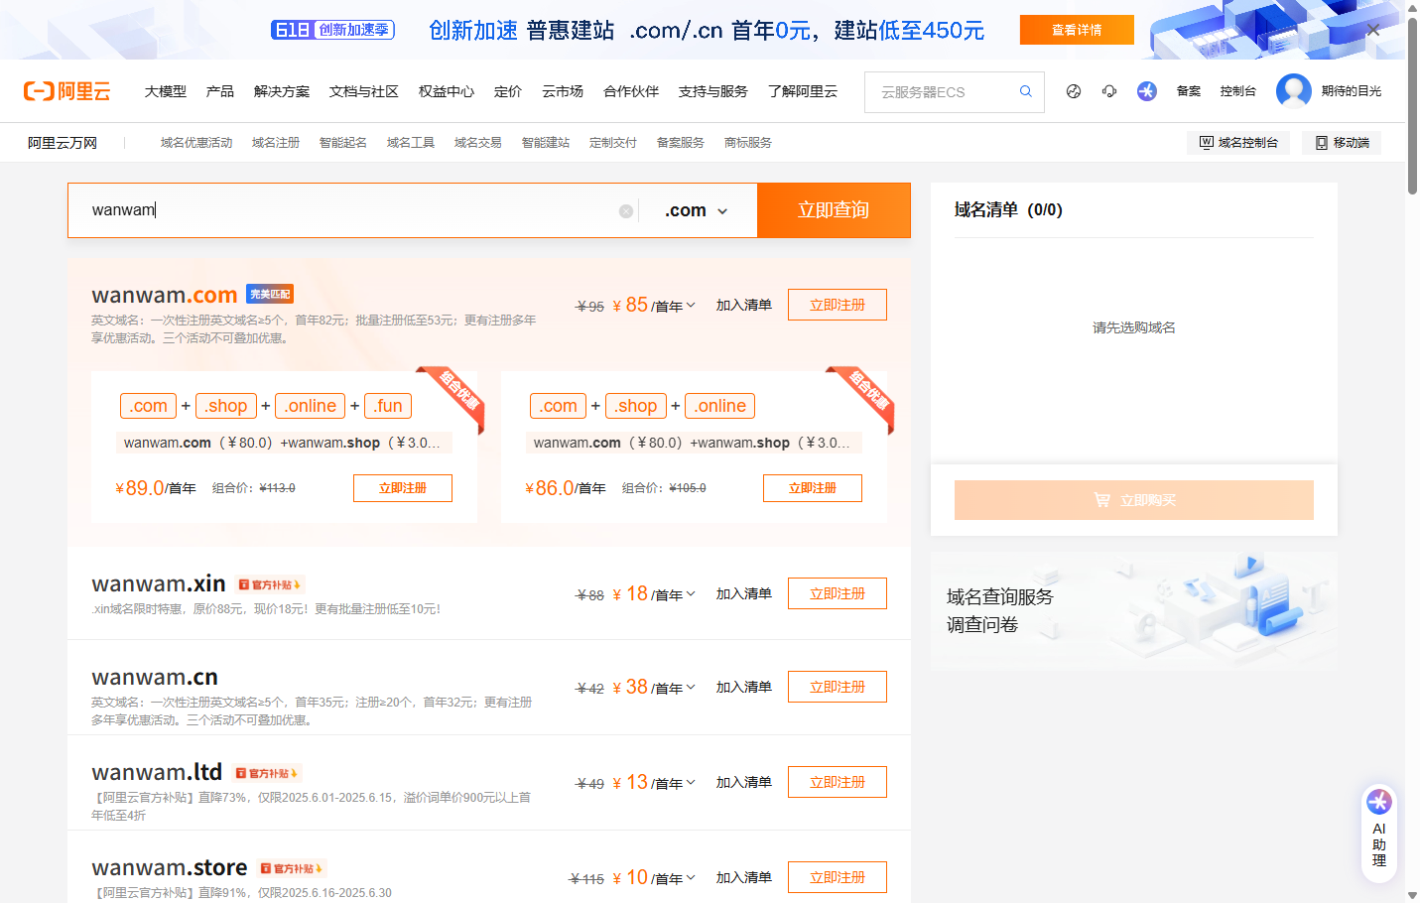The height and width of the screenshot is (903, 1420).
Task: Add wanwam.ltd to list via 加入清单
Action: [x=744, y=783]
